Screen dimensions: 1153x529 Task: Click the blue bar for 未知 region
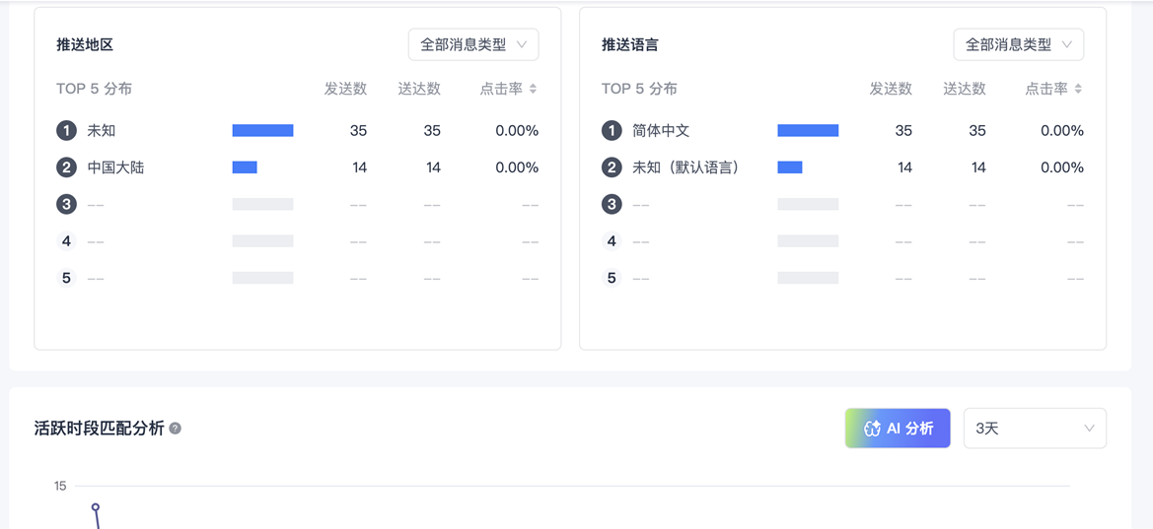tap(262, 130)
